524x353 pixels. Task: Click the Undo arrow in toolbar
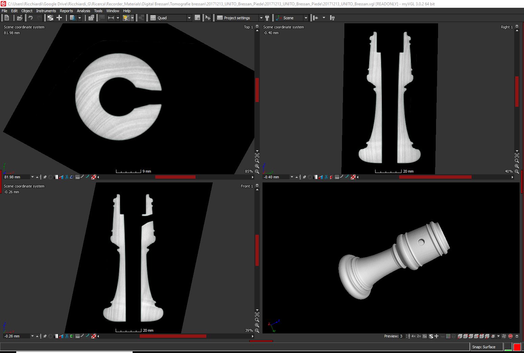30,18
